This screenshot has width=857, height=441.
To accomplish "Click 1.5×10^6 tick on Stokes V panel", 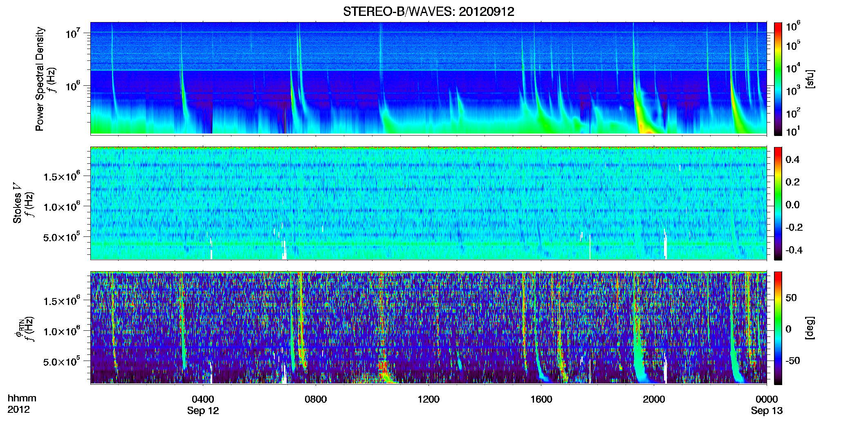I will [x=62, y=176].
